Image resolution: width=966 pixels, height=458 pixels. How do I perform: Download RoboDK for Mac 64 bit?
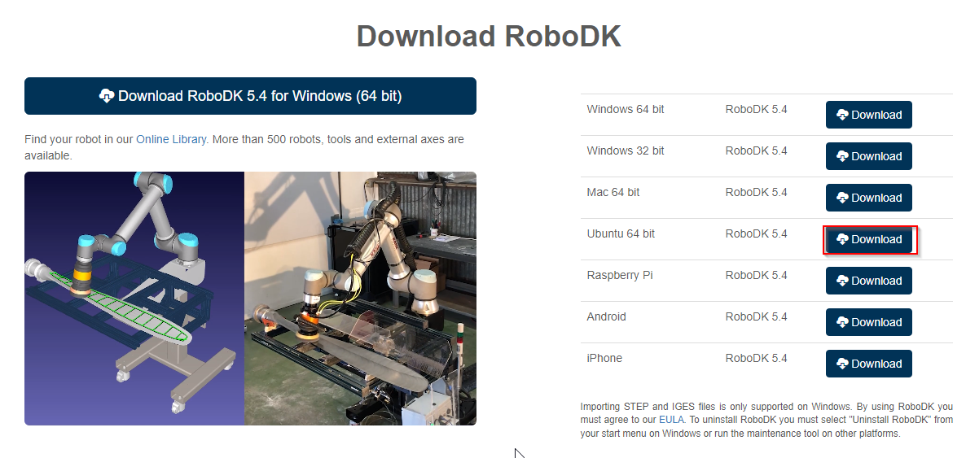pyautogui.click(x=868, y=198)
